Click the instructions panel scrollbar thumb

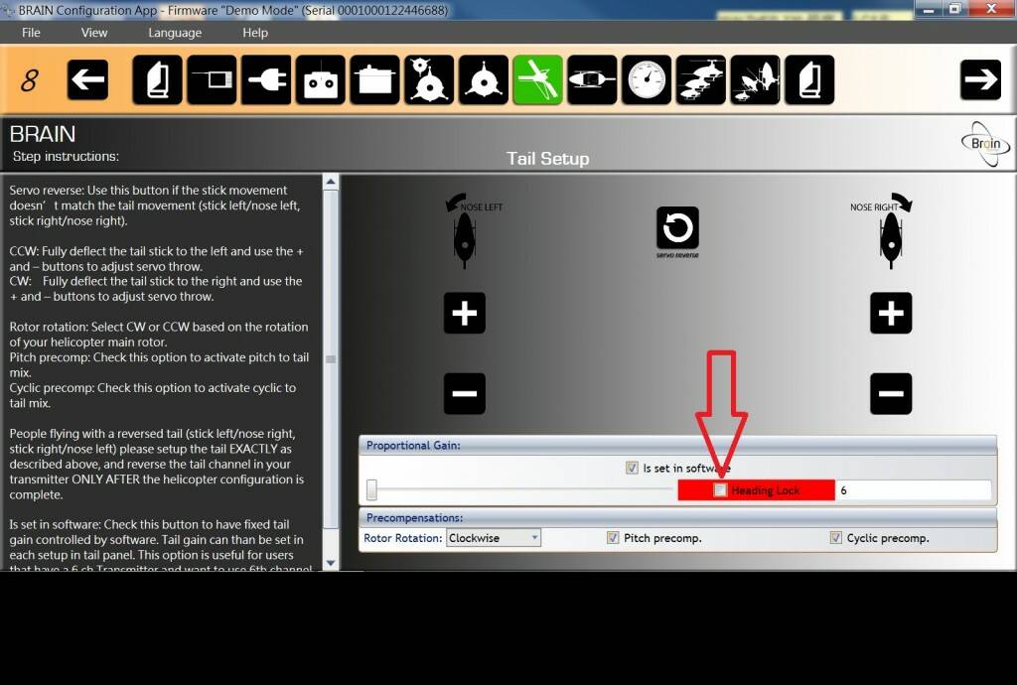pos(331,359)
